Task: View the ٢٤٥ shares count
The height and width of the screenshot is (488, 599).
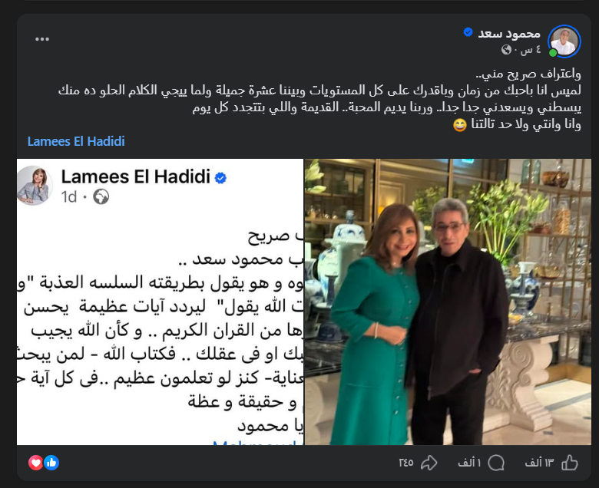Action: pos(406,463)
